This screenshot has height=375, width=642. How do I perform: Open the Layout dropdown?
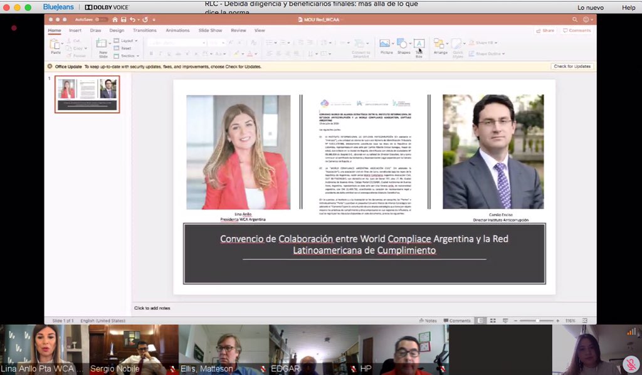pos(125,41)
